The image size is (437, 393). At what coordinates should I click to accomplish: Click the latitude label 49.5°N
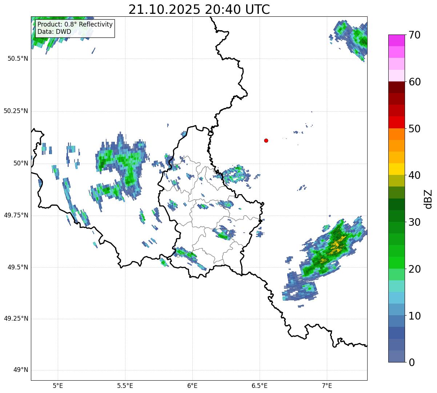pyautogui.click(x=18, y=267)
